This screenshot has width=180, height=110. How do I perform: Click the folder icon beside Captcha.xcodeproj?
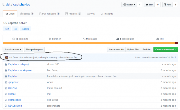point(6,64)
